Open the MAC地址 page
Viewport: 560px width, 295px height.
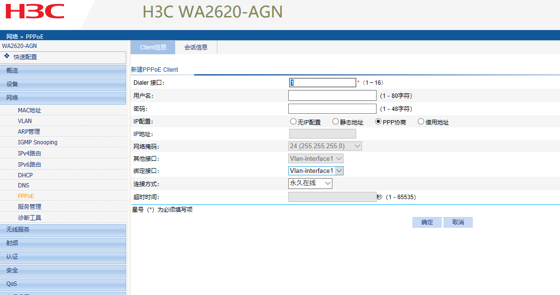[29, 110]
